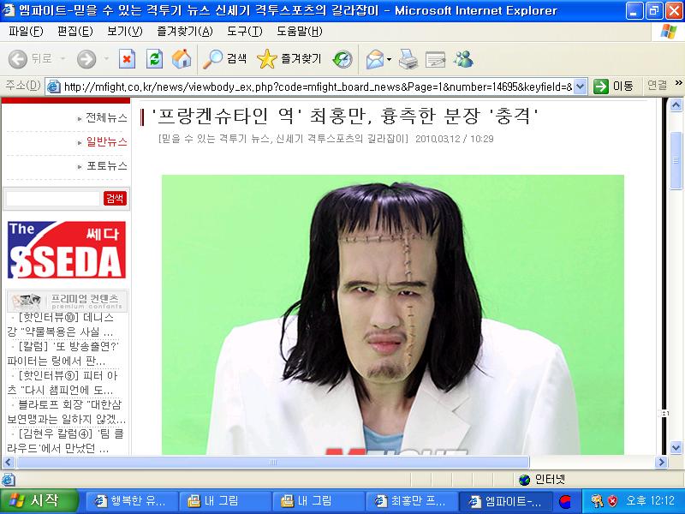
Task: Click the article headline '프랑켄슈타인 역' 최홍만
Action: [345, 117]
